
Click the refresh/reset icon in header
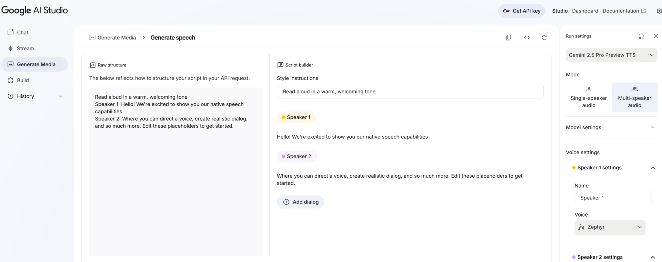coord(544,38)
